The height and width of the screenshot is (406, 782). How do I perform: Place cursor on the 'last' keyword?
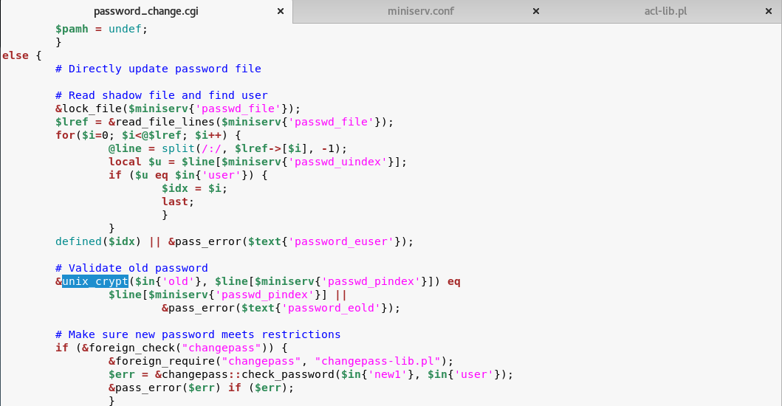pyautogui.click(x=175, y=202)
